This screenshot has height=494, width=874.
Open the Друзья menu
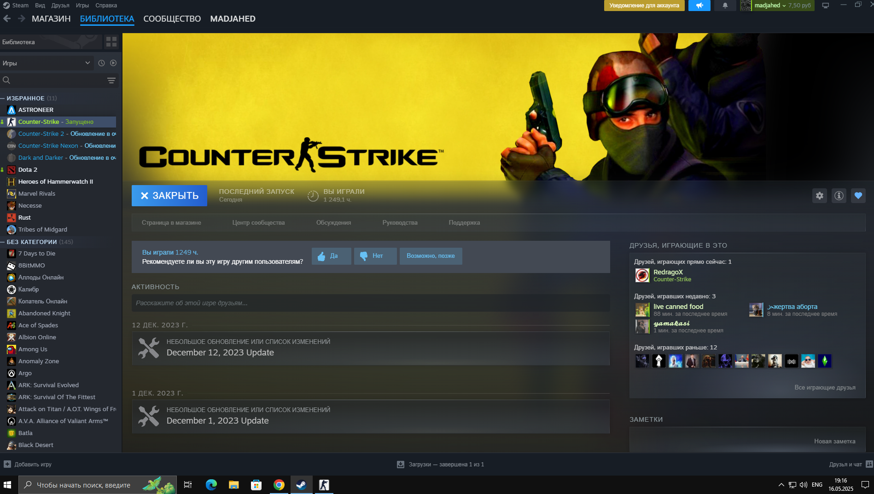coord(60,6)
